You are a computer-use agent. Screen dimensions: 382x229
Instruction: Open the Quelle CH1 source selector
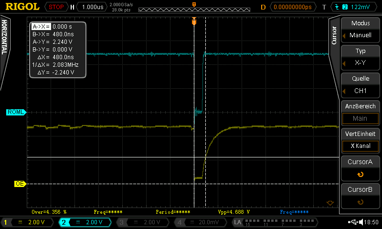pyautogui.click(x=360, y=85)
